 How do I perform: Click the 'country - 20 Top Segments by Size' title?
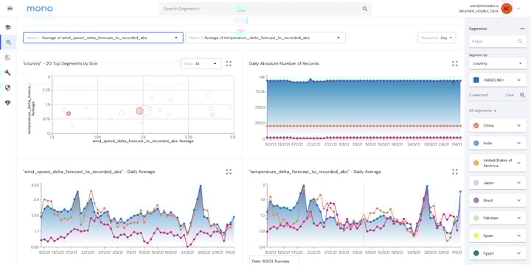tap(60, 63)
